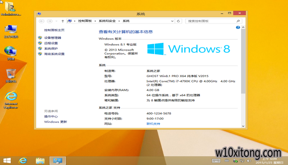Viewport: 288px width, 165px height.
Task: Click the vertical scrollbar thumb
Action: (243, 61)
